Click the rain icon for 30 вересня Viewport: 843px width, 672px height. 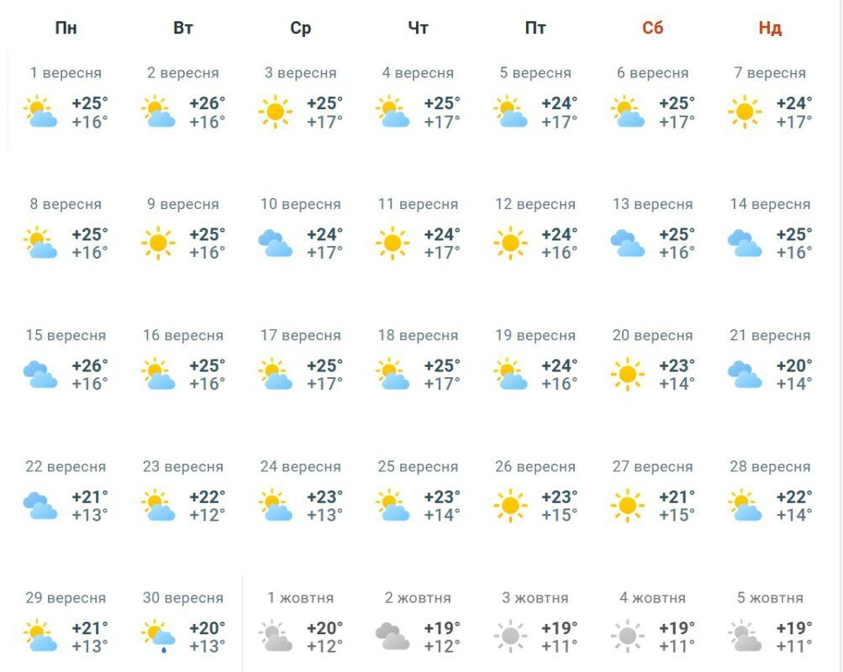158,637
